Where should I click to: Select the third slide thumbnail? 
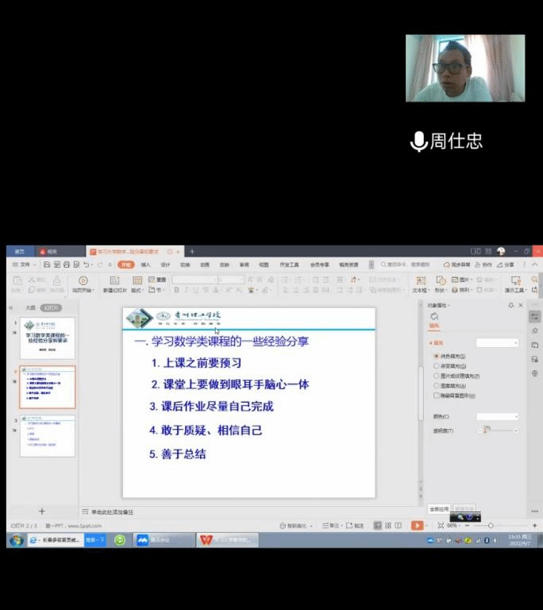[x=48, y=436]
